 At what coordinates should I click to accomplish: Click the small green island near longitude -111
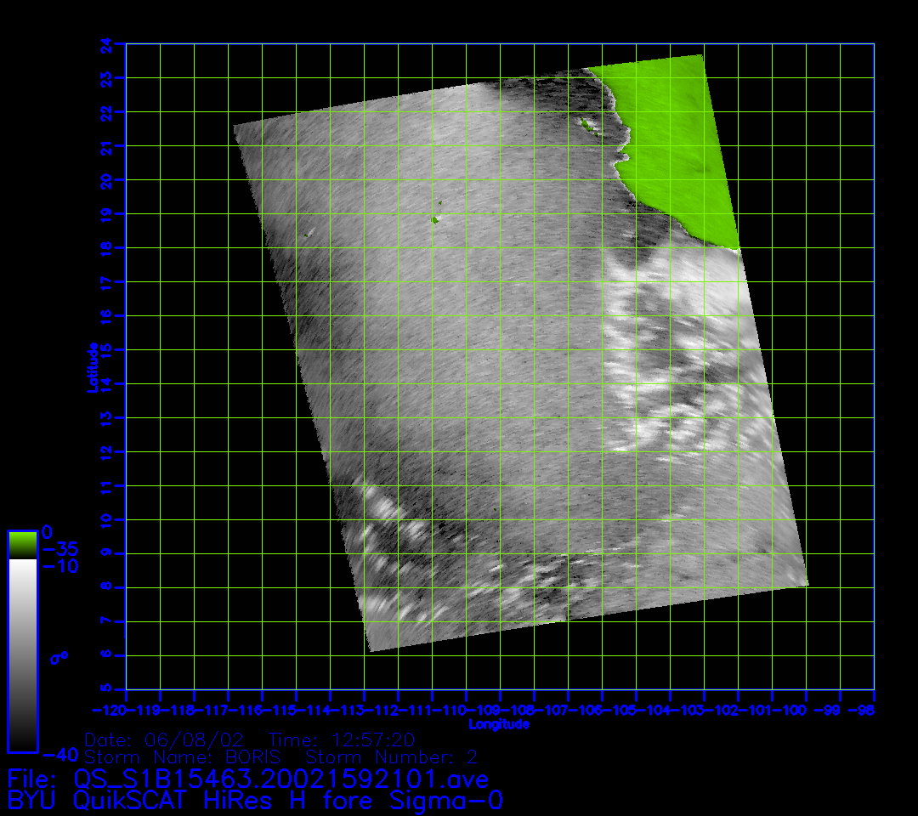pyautogui.click(x=435, y=219)
